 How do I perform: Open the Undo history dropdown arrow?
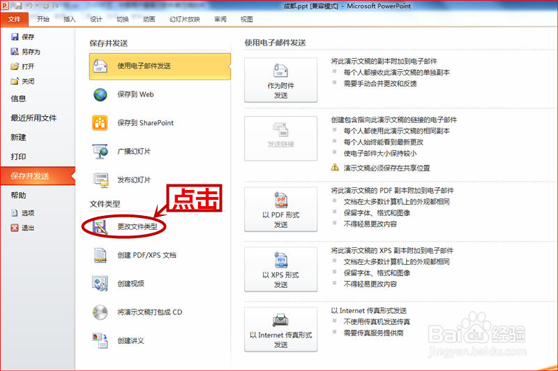tap(37, 6)
